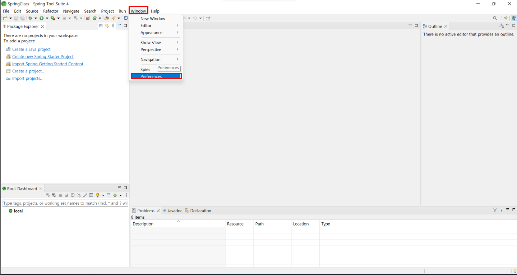This screenshot has height=275, width=517.
Task: Click the New Java Class green C icon
Action: (x=94, y=18)
